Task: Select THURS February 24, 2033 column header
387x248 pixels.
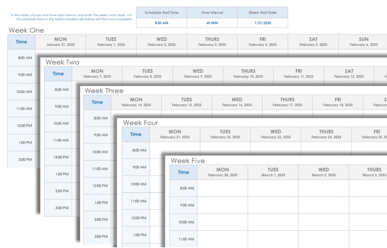Action: (x=326, y=134)
